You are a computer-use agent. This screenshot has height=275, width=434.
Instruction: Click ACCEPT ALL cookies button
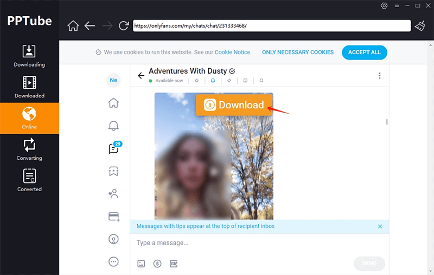[364, 53]
